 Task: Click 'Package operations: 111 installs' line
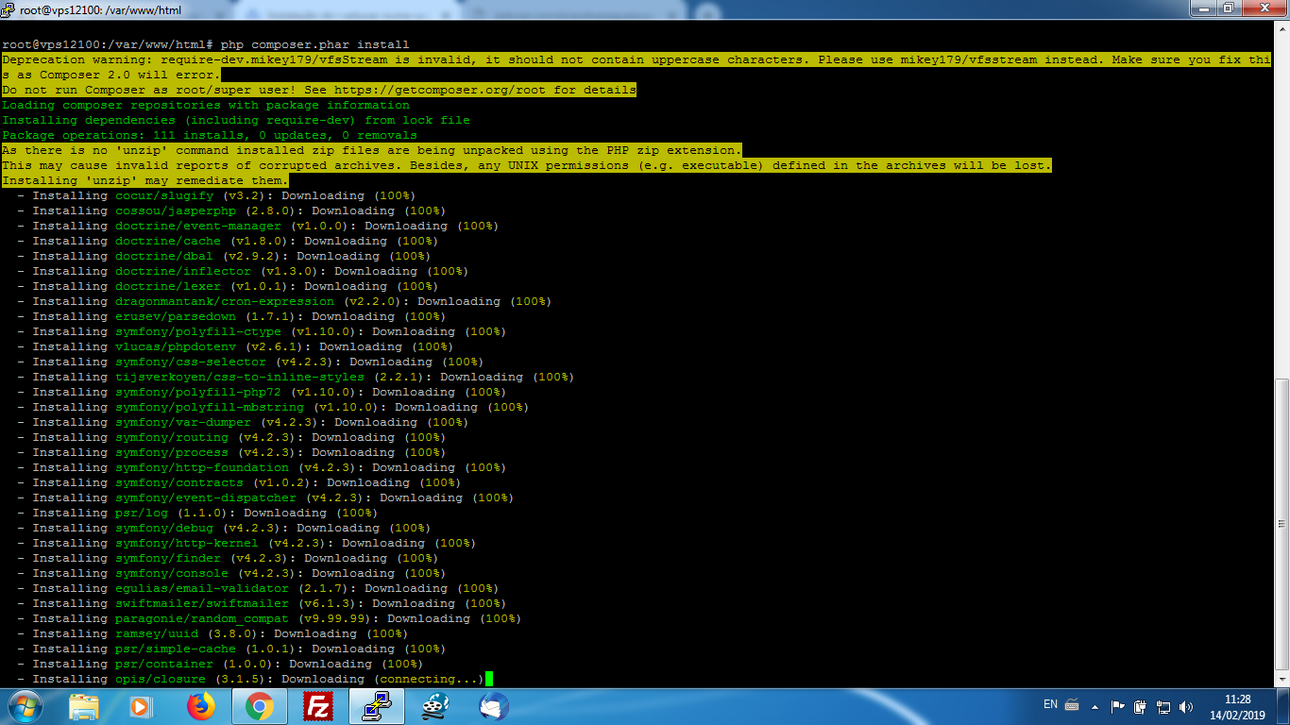point(210,135)
